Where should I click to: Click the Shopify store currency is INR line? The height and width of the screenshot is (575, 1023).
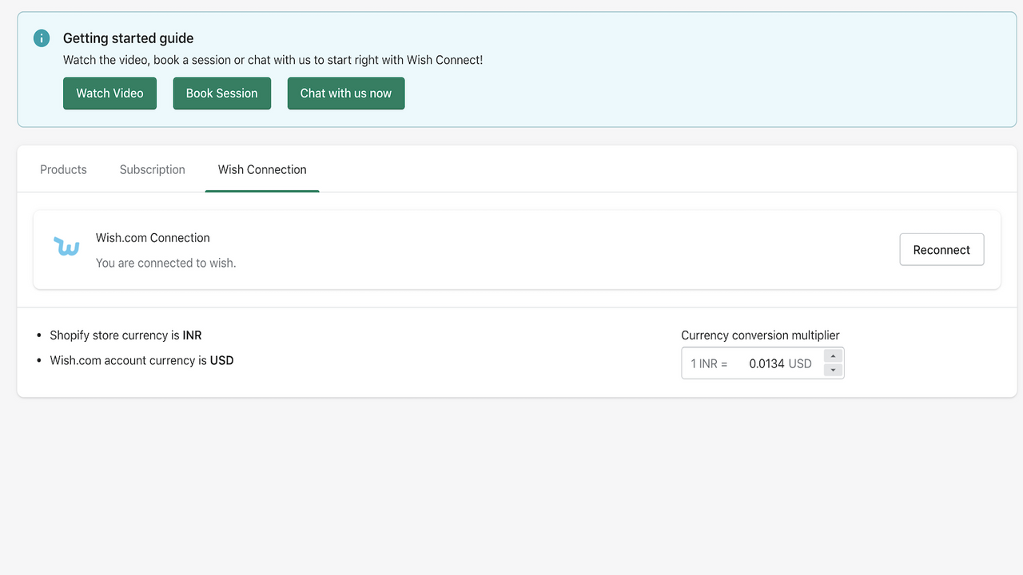click(x=125, y=335)
